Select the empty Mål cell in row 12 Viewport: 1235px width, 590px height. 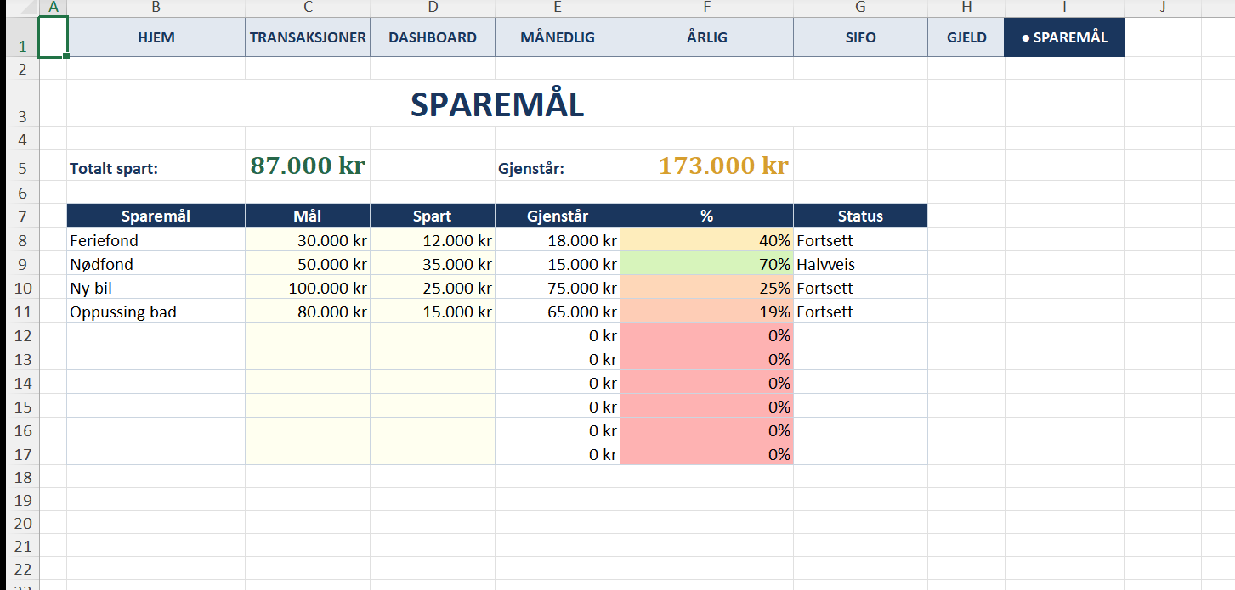click(308, 336)
